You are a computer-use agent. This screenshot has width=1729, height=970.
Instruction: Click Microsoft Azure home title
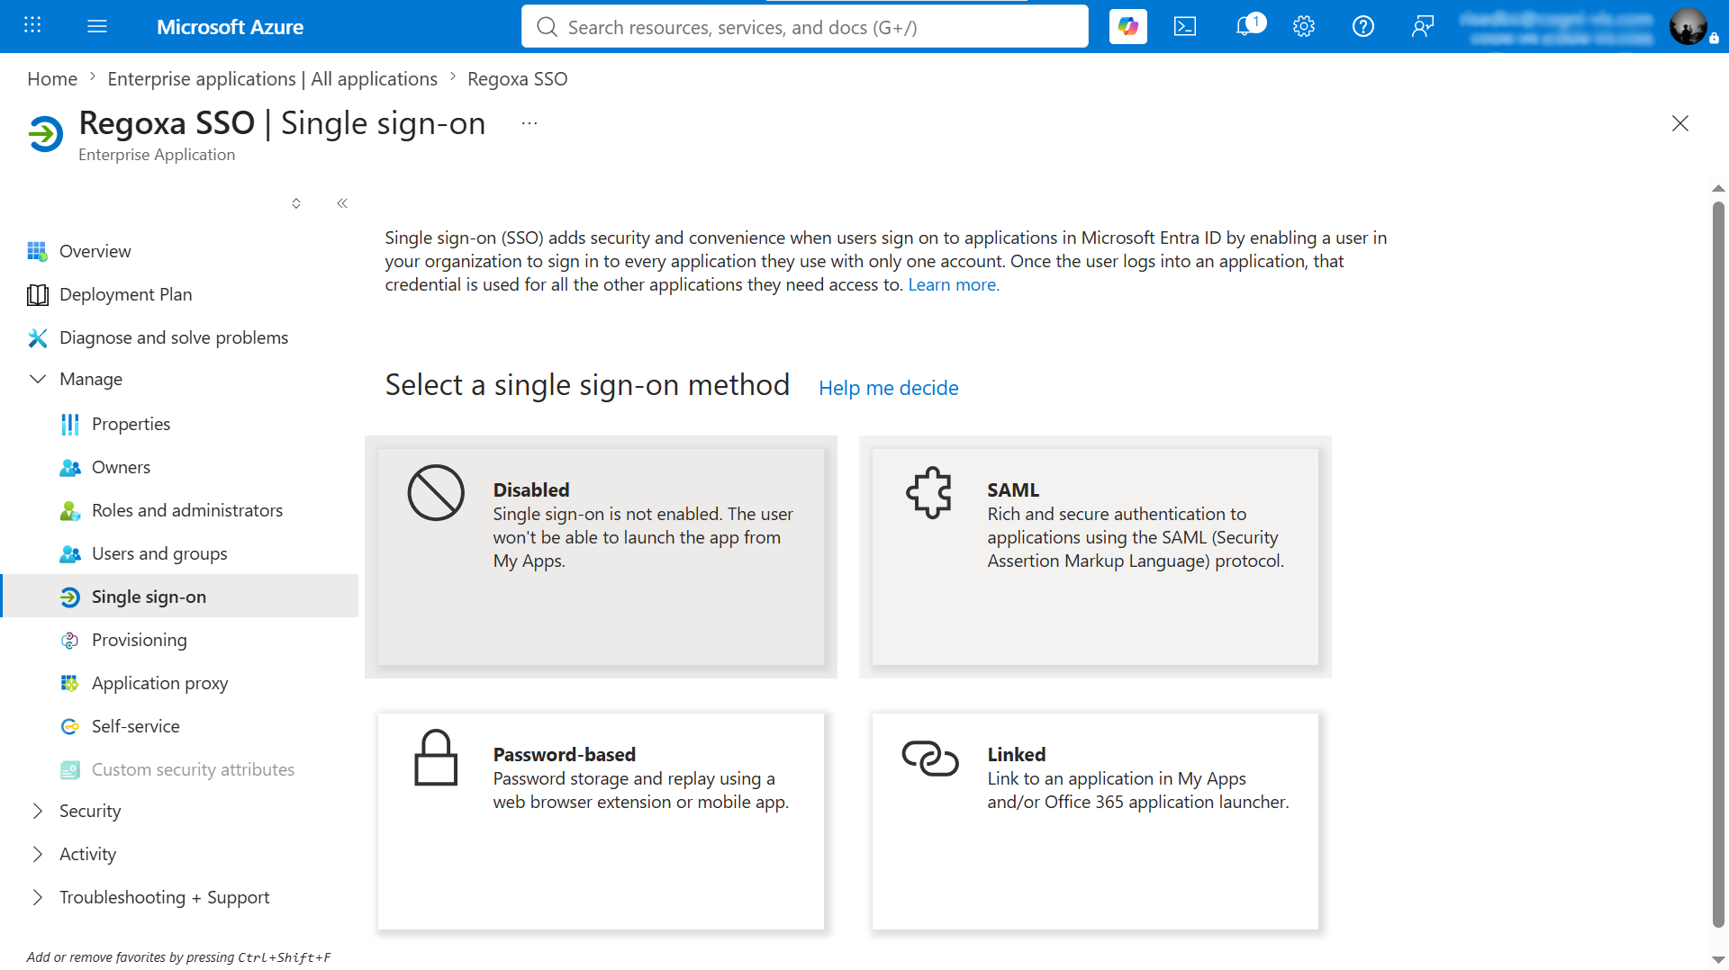click(x=230, y=27)
